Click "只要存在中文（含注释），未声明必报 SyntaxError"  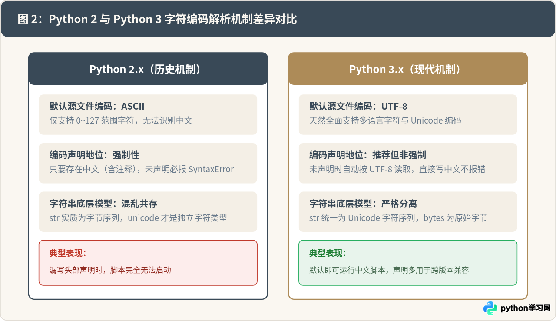[142, 169]
